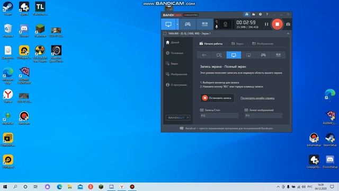Viewport: 339px width, 191px height.
Task: Click the SteamSetup desktop icon
Action: point(329,140)
